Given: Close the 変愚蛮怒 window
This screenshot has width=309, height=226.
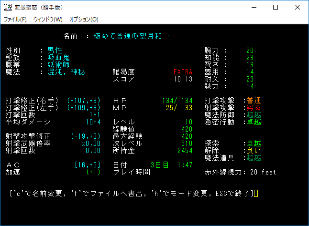Looking at the screenshot, I should coord(298,7).
